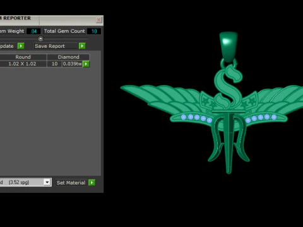The image size is (303, 227).
Task: Click the Total Gem Count value 10
Action: point(94,32)
